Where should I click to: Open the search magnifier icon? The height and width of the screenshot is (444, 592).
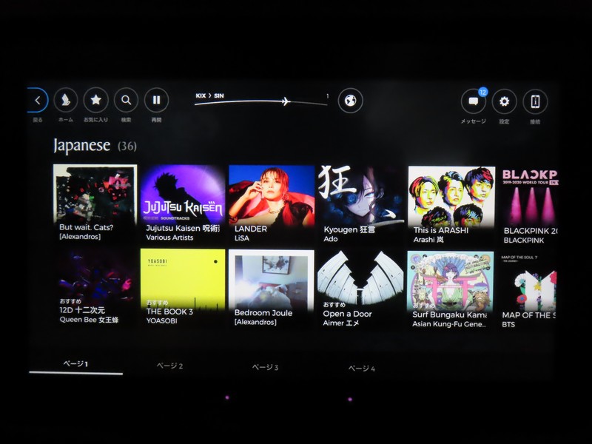(126, 100)
